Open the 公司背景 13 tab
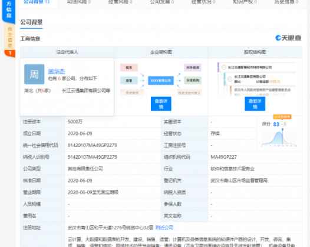This screenshot has height=247, width=310. (37, 2)
